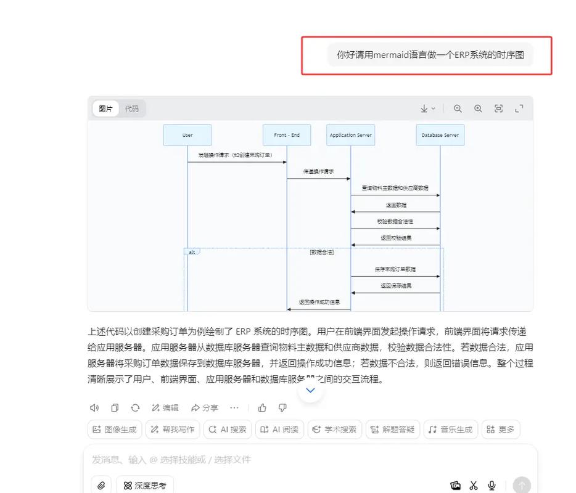This screenshot has width=576, height=493.
Task: Share the response via 分享 button
Action: [204, 407]
